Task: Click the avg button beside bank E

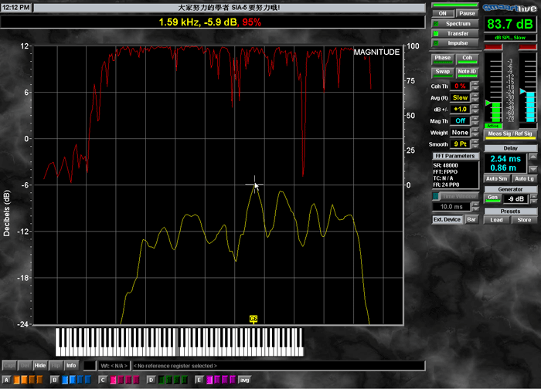Action: click(244, 381)
